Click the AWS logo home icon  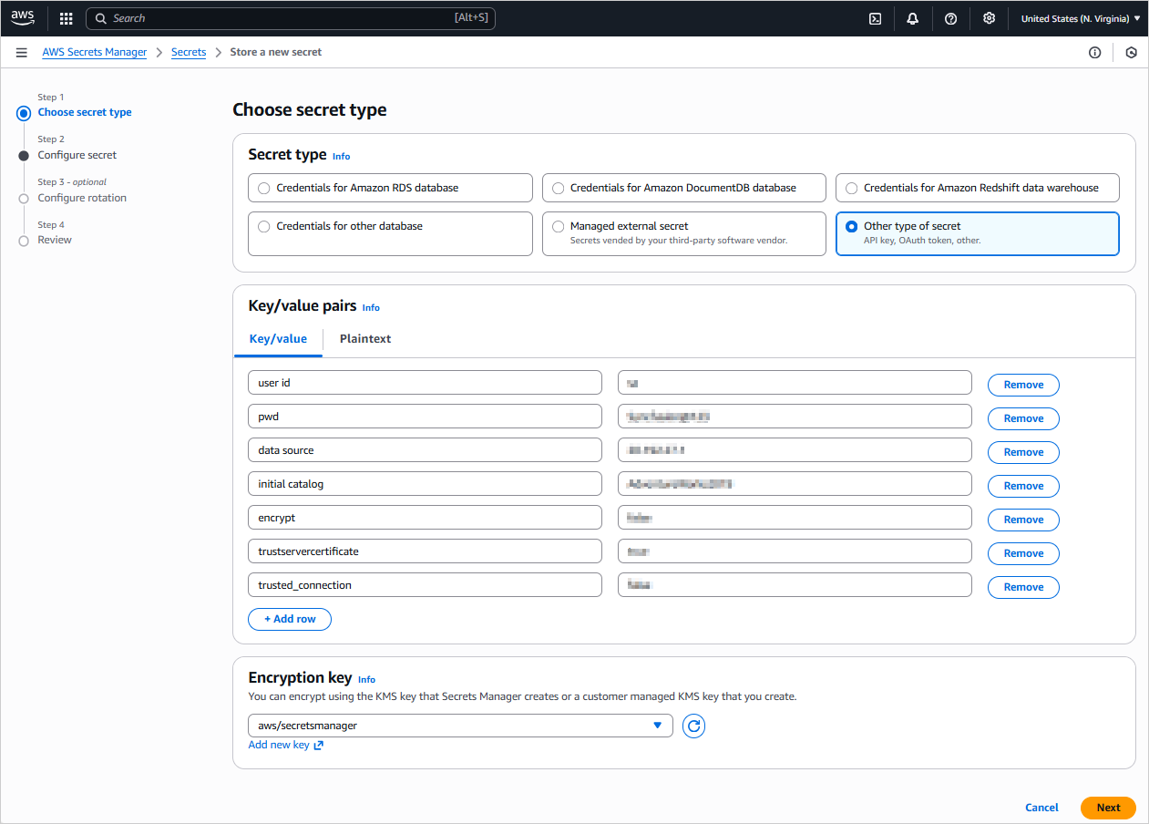[x=23, y=18]
